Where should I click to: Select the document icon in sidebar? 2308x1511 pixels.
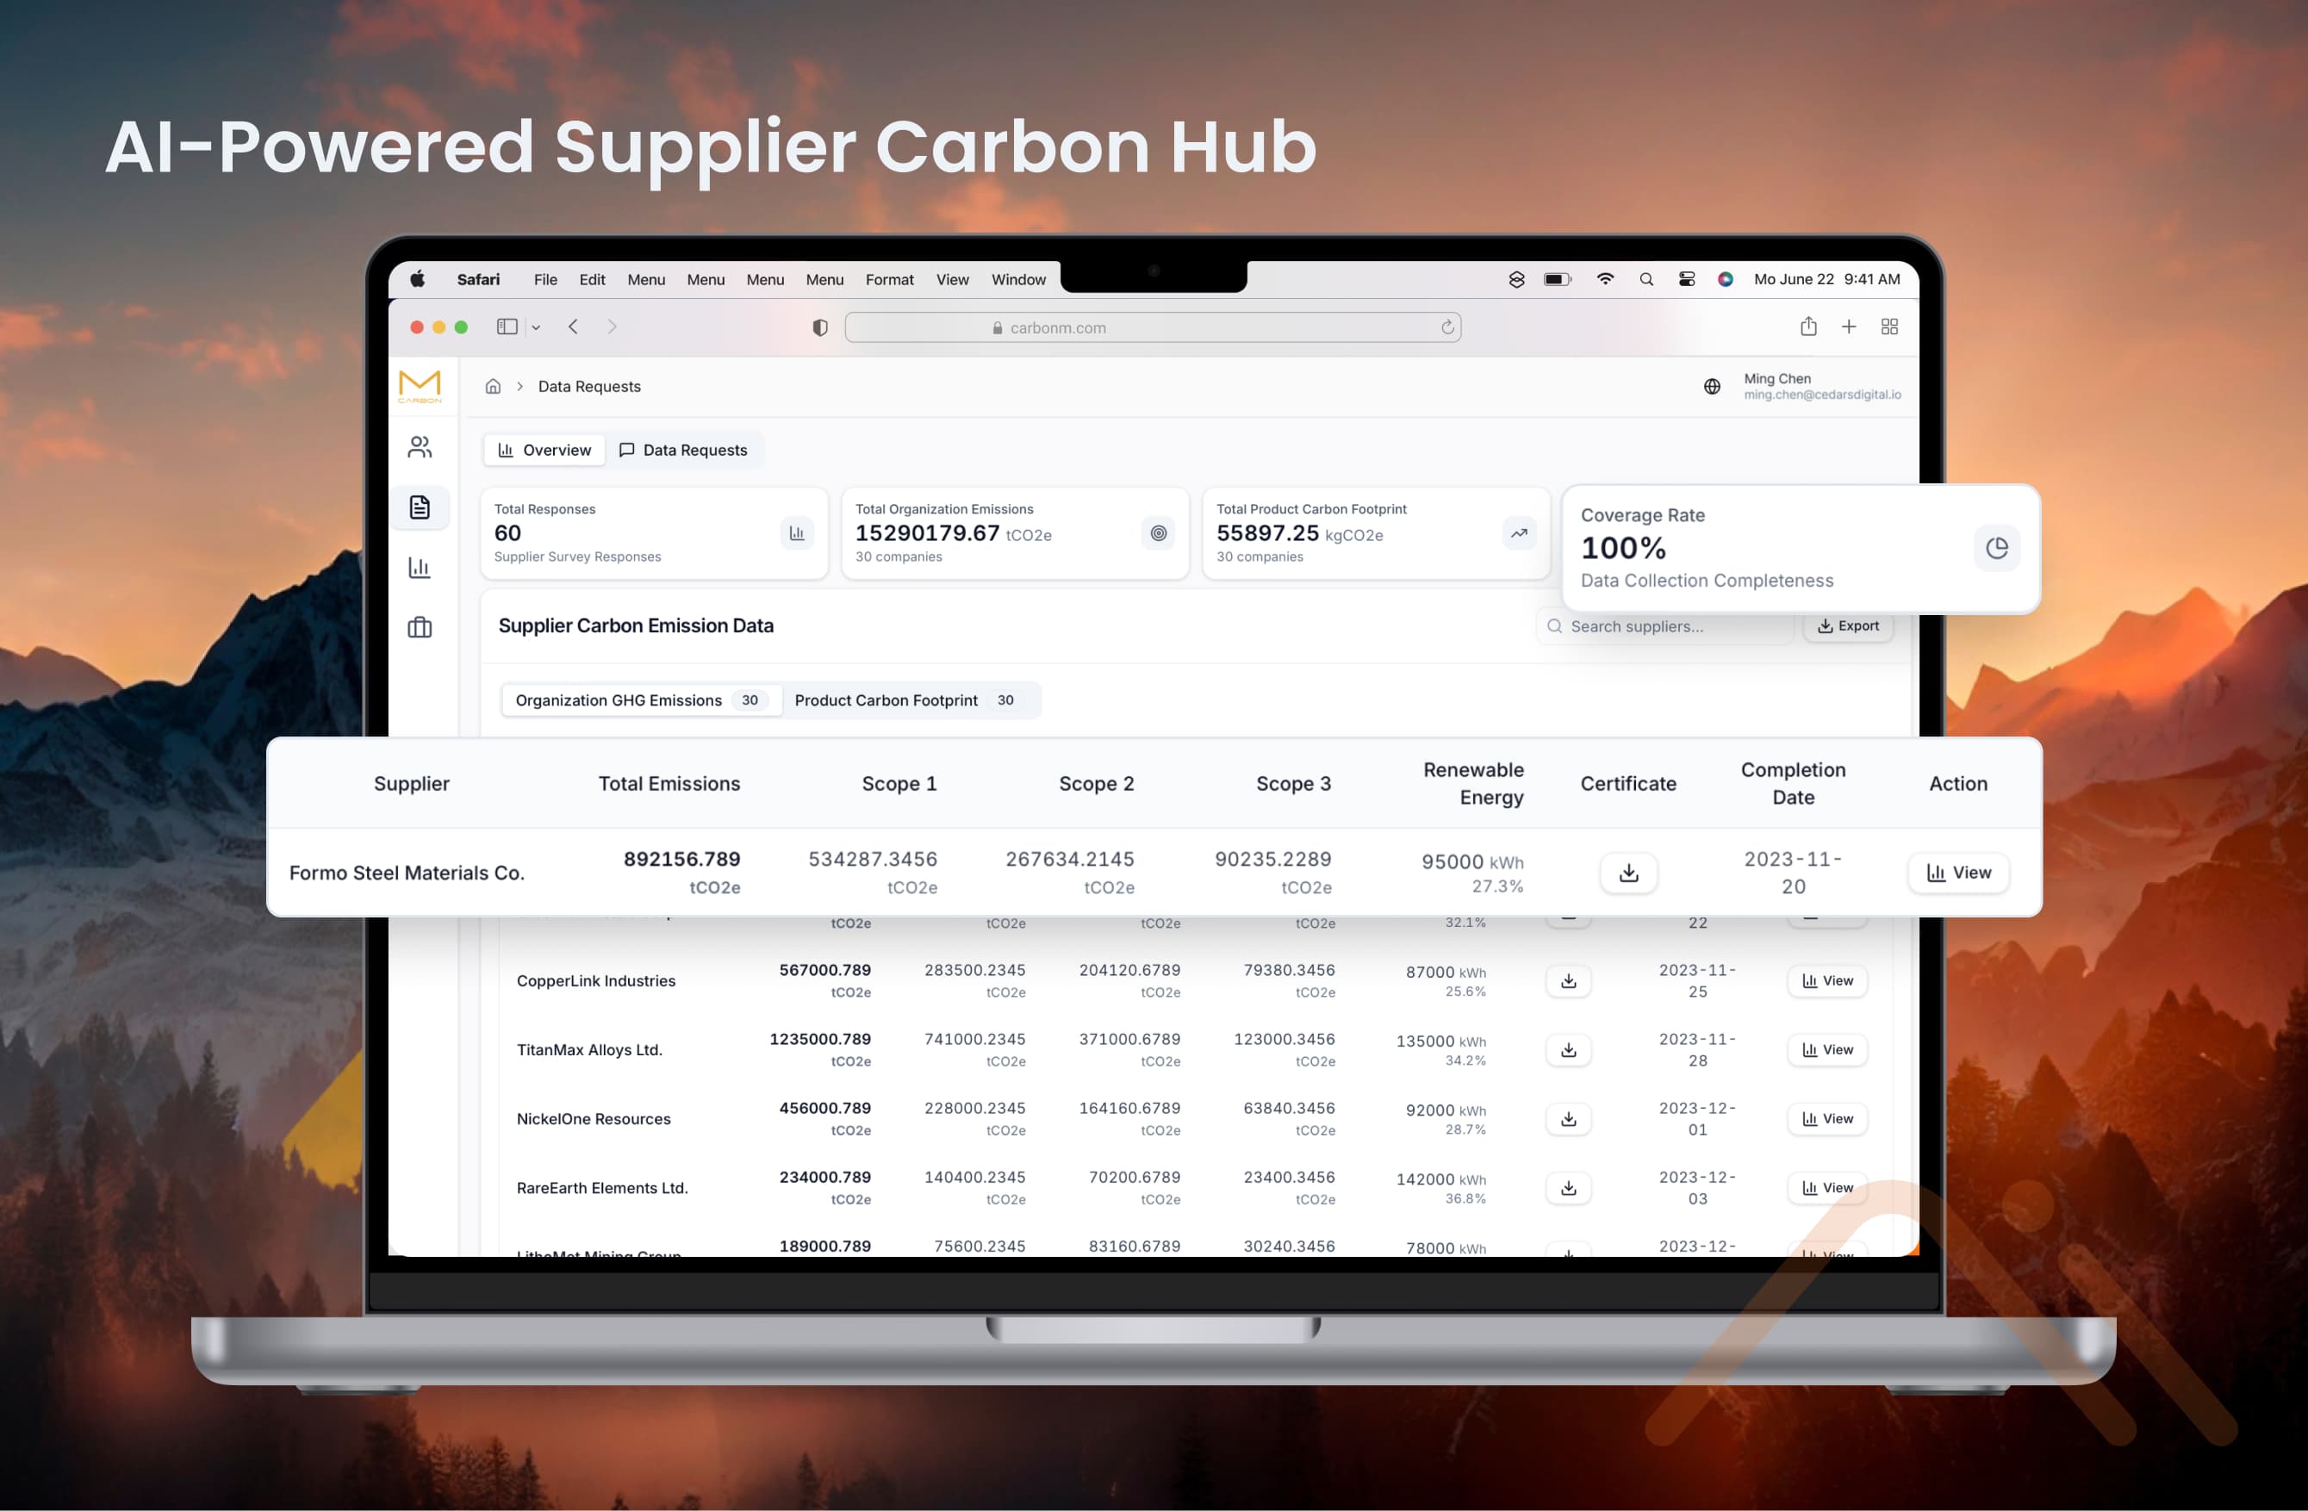(420, 507)
